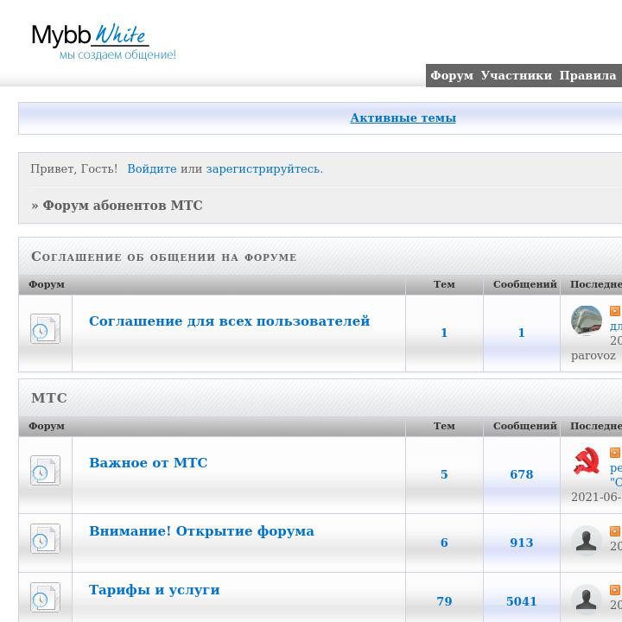Click topic count 79 in Тарифы row

[x=444, y=601]
